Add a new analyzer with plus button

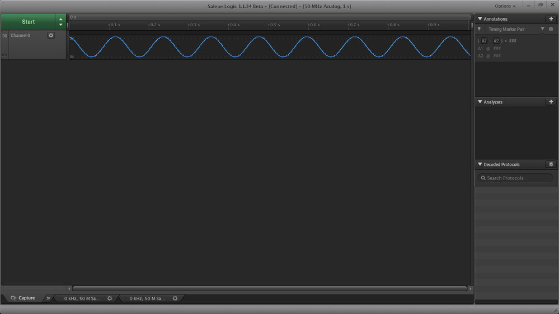(551, 102)
